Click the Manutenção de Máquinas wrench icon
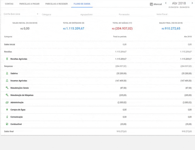 pyautogui.click(x=7, y=95)
